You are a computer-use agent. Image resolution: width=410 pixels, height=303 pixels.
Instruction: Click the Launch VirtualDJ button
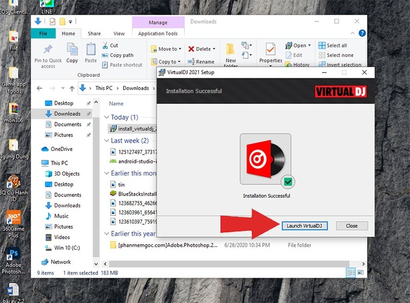304,226
